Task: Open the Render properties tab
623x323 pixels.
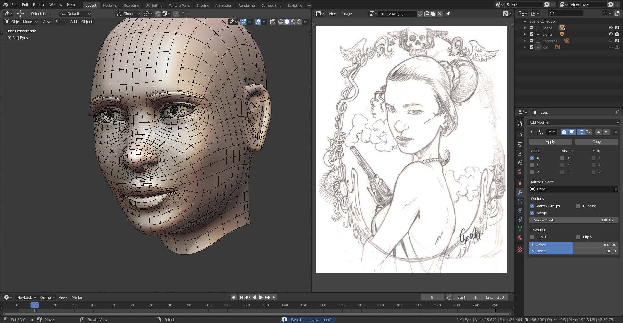Action: [x=520, y=135]
